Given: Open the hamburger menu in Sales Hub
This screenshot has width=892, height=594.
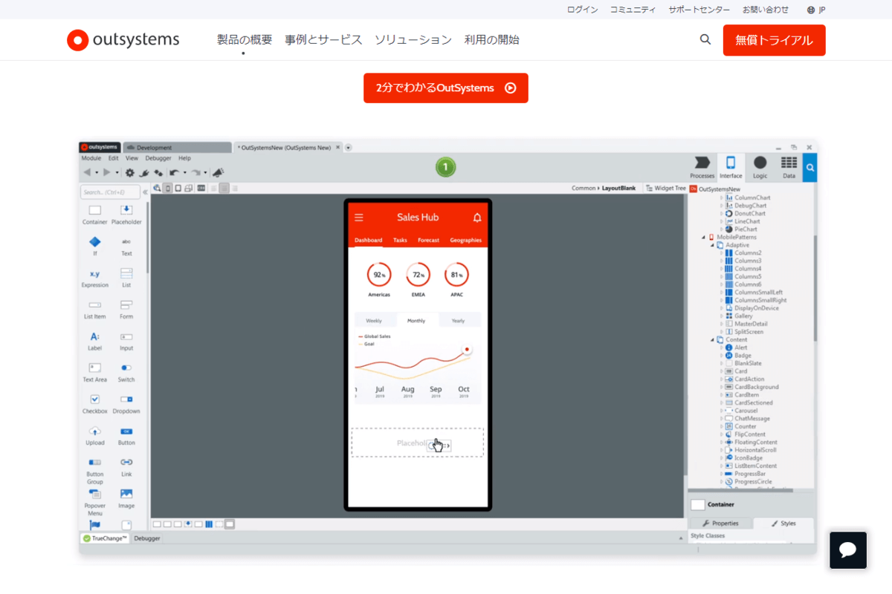Looking at the screenshot, I should 359,218.
